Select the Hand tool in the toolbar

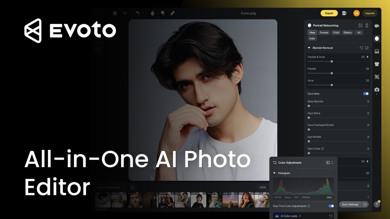pyautogui.click(x=152, y=13)
